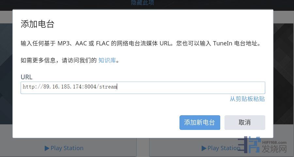The image size is (294, 157).
Task: Click the play triangle on right Play Station
Action: 204,149
